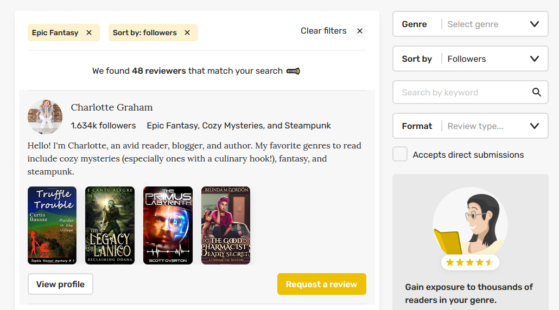This screenshot has width=559, height=310.
Task: Remove the Sort by: followers tag
Action: pyautogui.click(x=187, y=33)
